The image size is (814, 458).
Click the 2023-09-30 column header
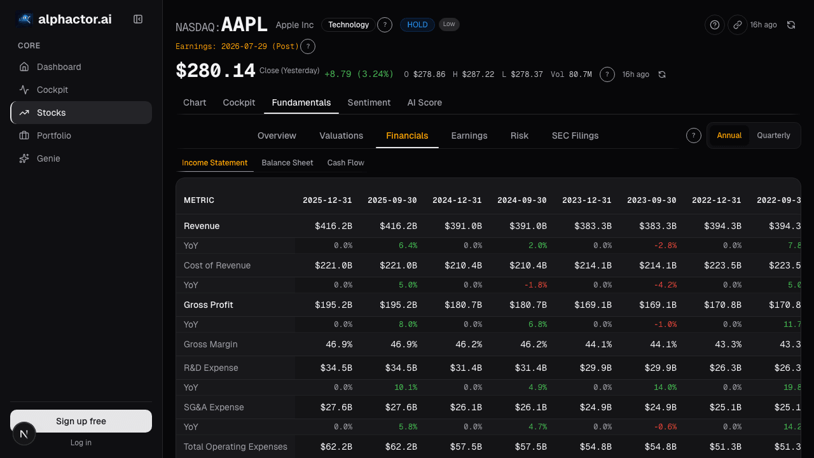pos(651,200)
